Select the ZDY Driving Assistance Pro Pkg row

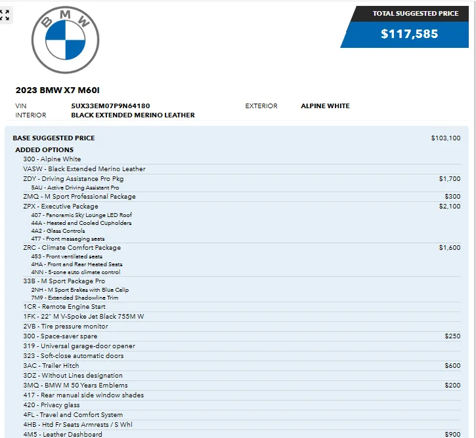[x=242, y=178]
